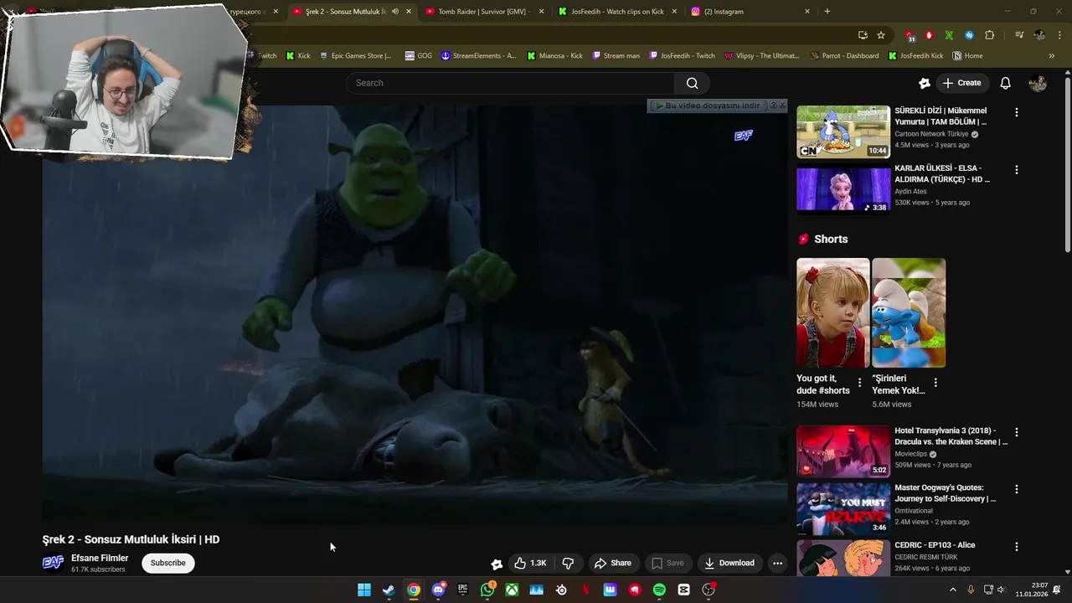This screenshot has height=603, width=1072.
Task: Click the taskbar volume speaker icon
Action: tap(1002, 590)
